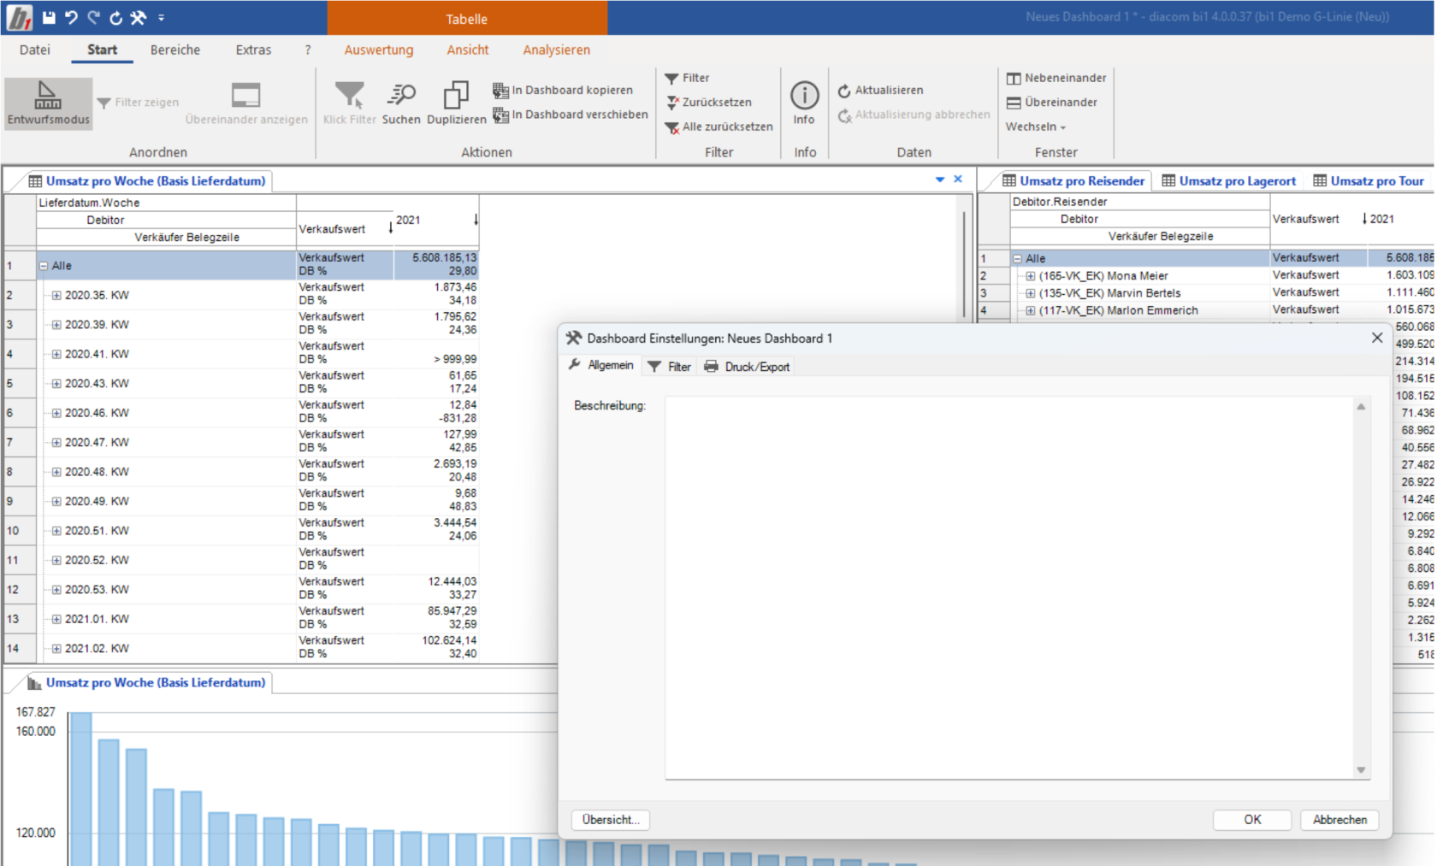Open the Analysieren ribbon tab
Image resolution: width=1437 pixels, height=866 pixels.
[557, 50]
